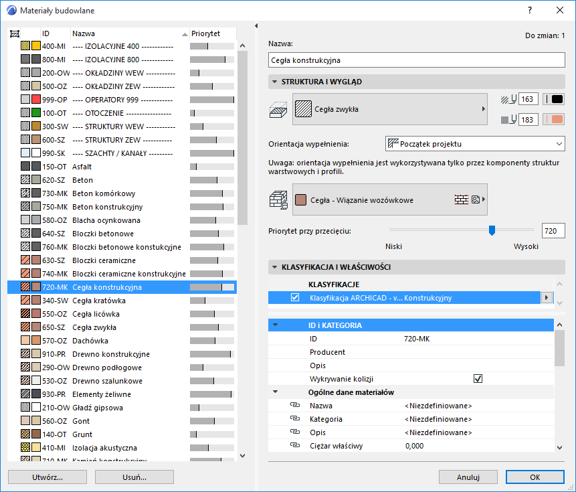The width and height of the screenshot is (576, 492).
Task: Collapse the ID i KATEGORIA group
Action: [x=275, y=325]
